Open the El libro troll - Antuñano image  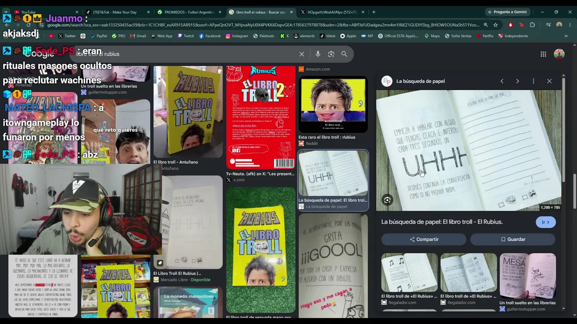pyautogui.click(x=188, y=112)
